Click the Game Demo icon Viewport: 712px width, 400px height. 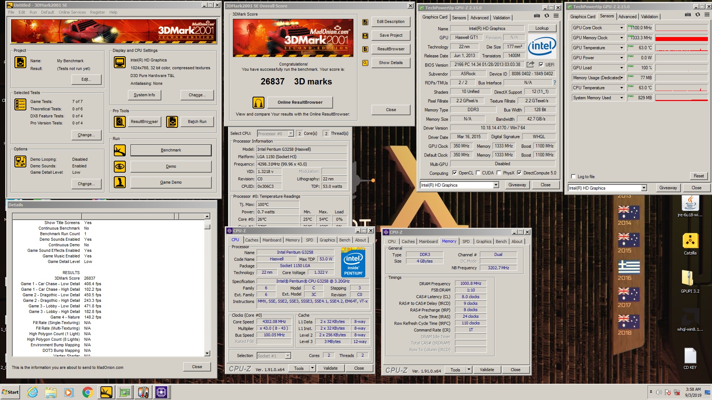point(120,182)
